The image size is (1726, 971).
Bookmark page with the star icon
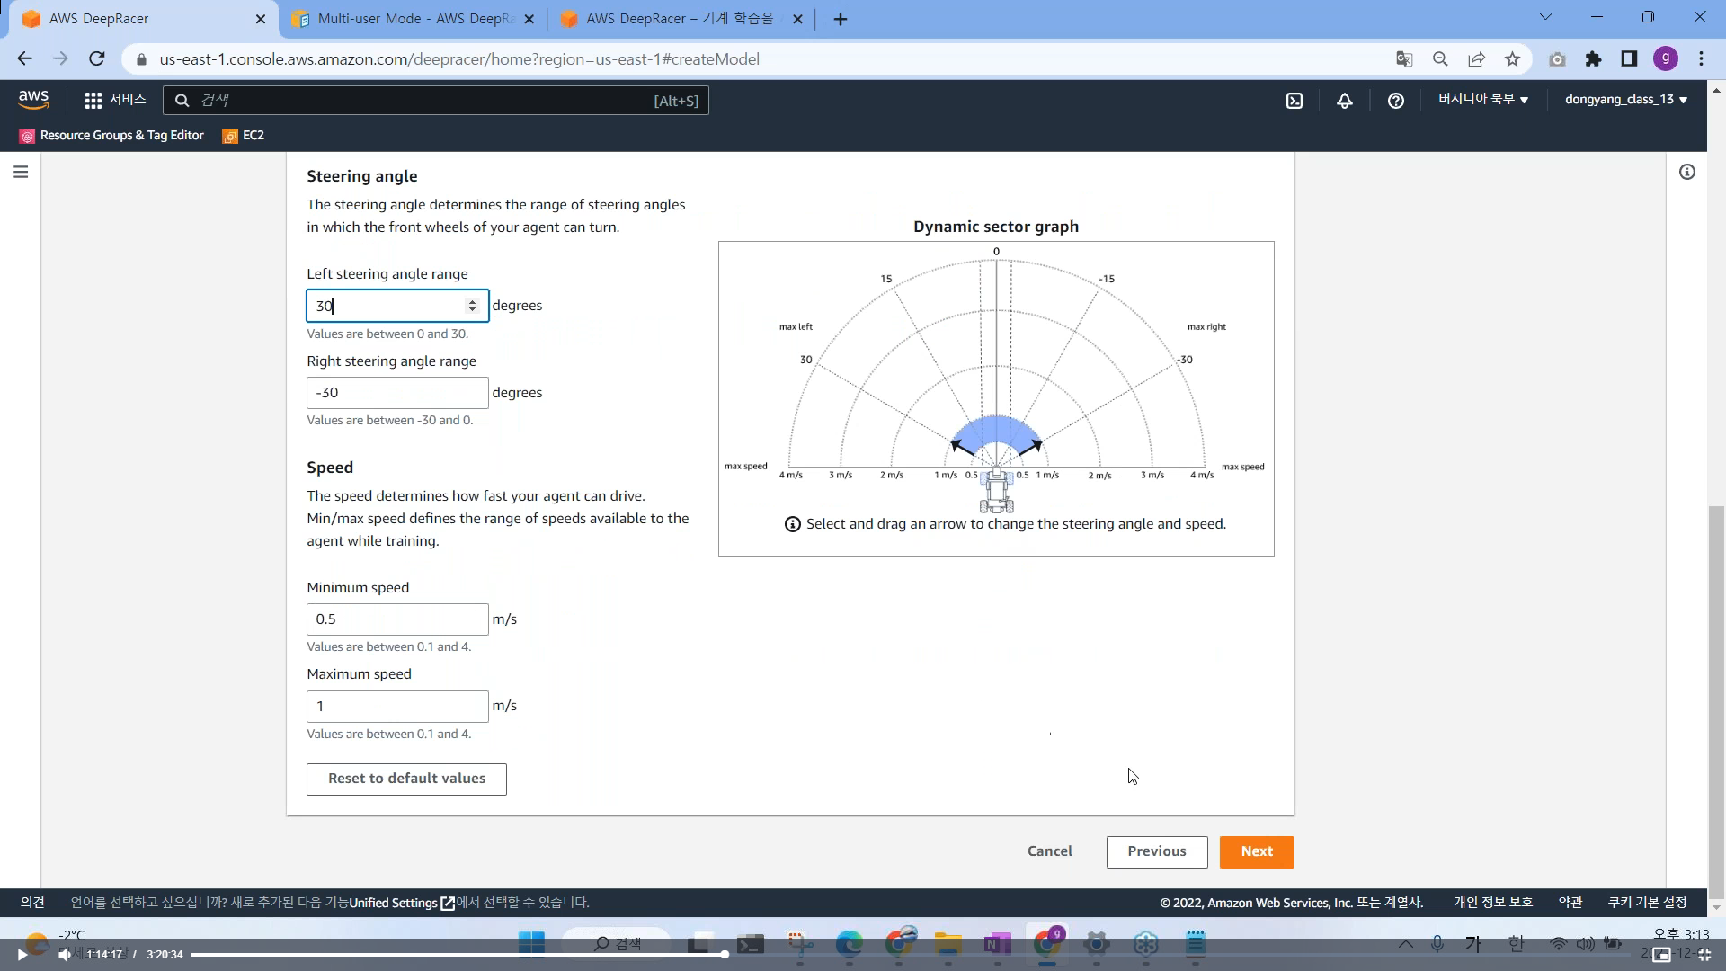(x=1512, y=59)
